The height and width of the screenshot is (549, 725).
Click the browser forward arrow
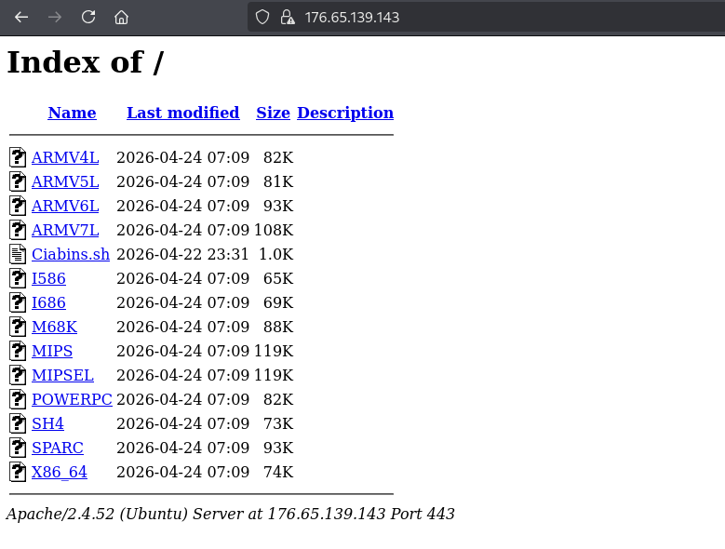[55, 18]
